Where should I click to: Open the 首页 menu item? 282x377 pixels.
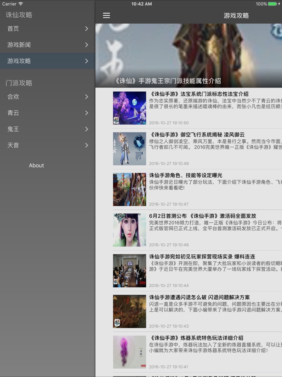point(48,29)
